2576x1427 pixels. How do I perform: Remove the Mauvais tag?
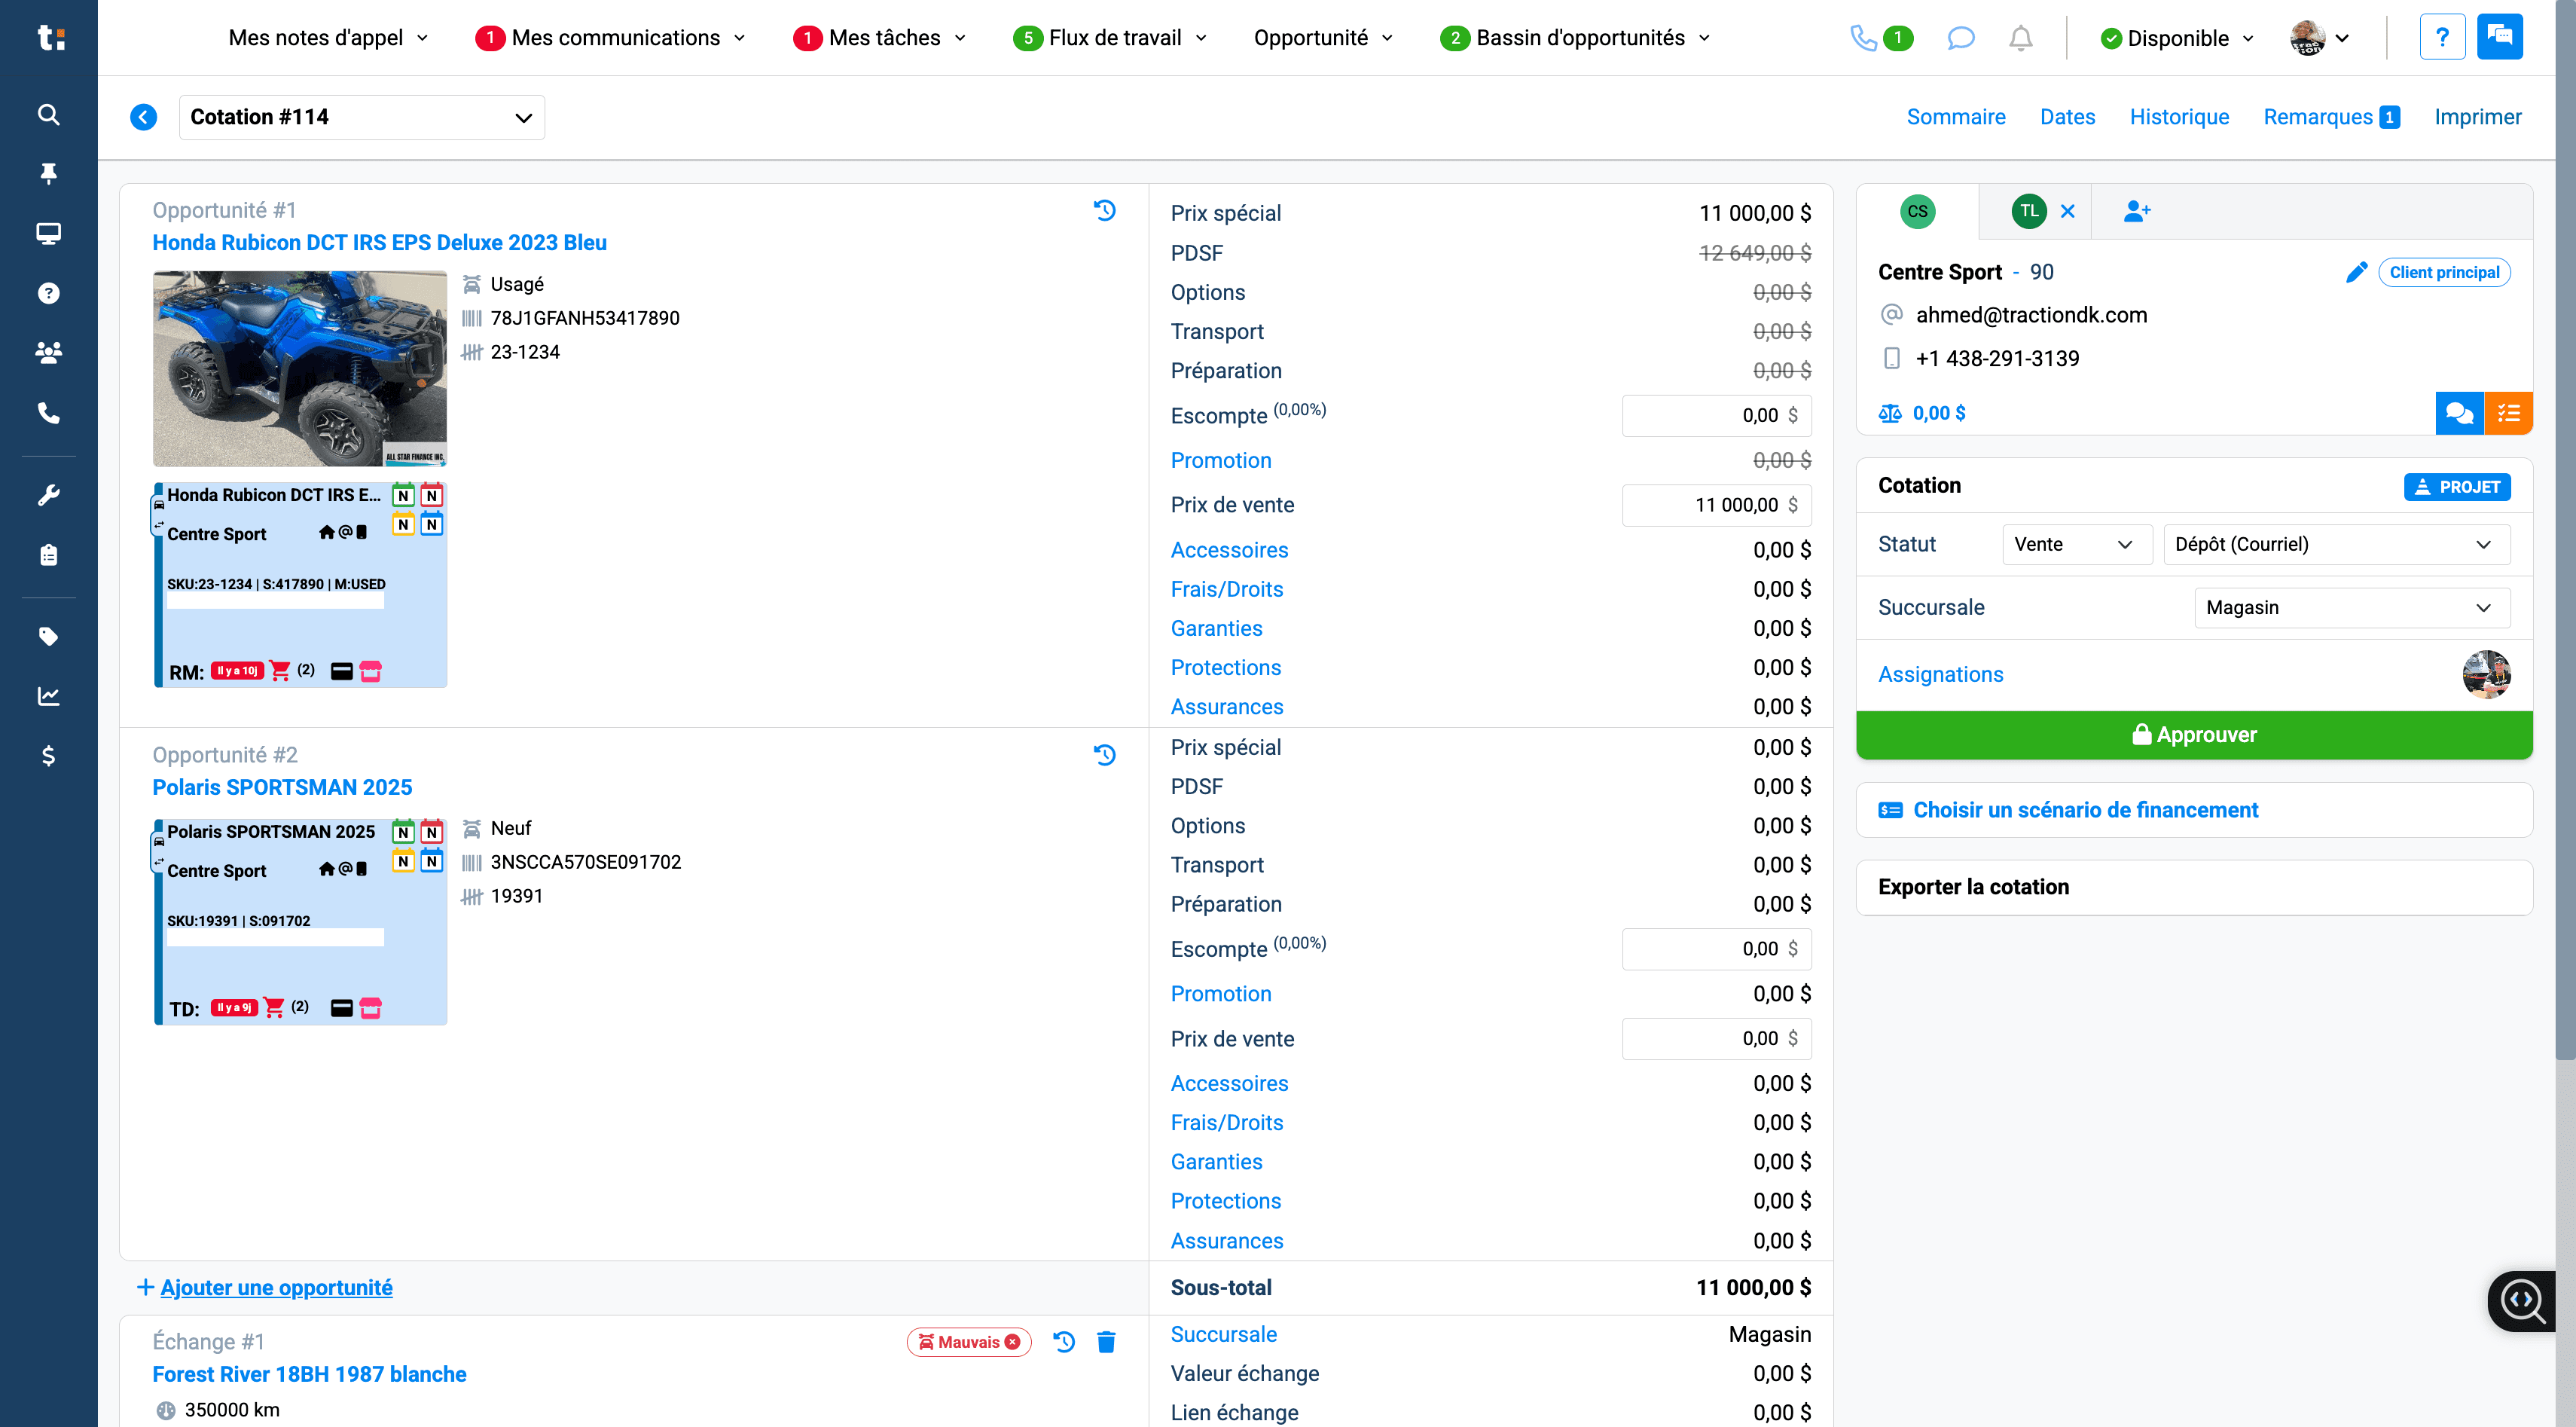pos(1013,1342)
